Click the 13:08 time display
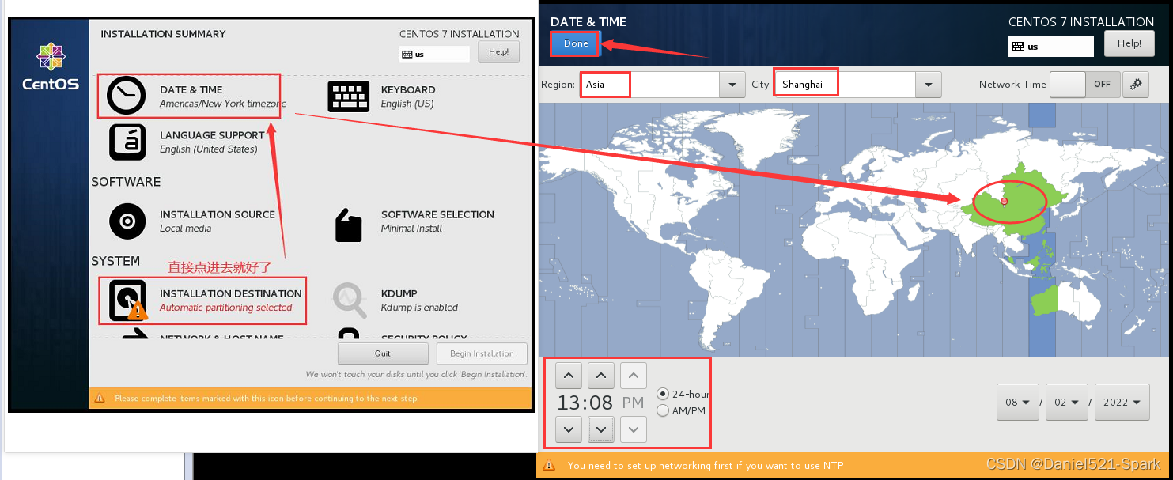Image resolution: width=1173 pixels, height=480 pixels. pyautogui.click(x=584, y=403)
